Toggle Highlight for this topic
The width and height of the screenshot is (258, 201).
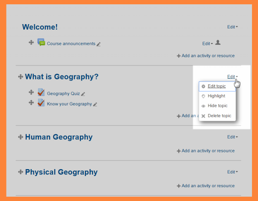216,96
